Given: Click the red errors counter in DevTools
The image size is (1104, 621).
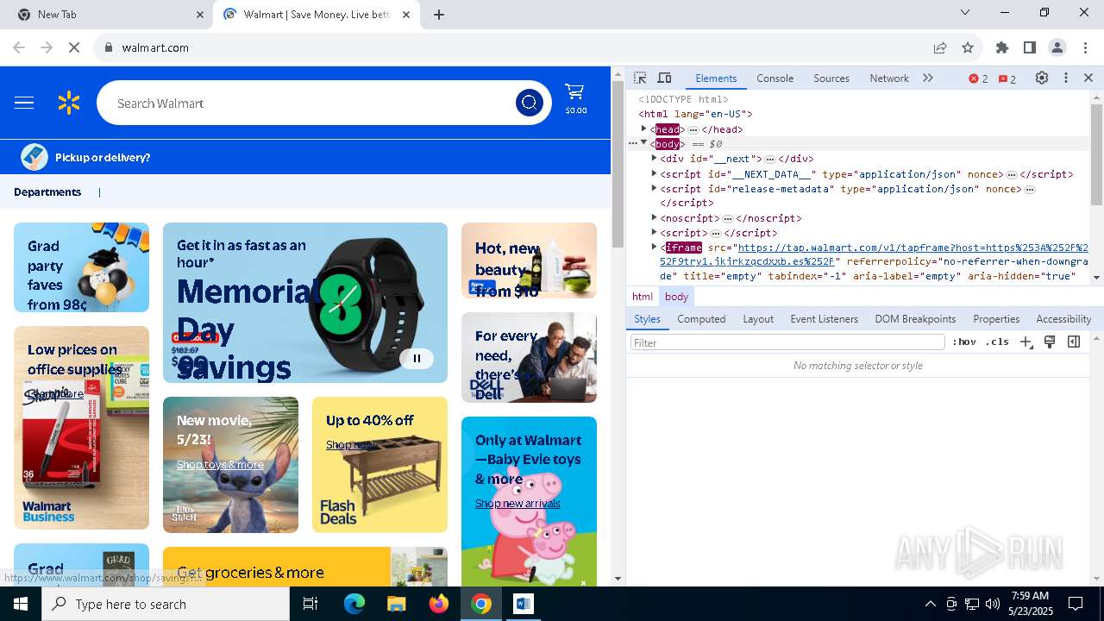Looking at the screenshot, I should 978,78.
